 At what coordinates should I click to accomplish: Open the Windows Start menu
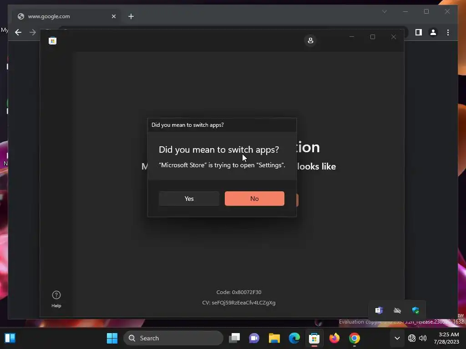[112, 338]
